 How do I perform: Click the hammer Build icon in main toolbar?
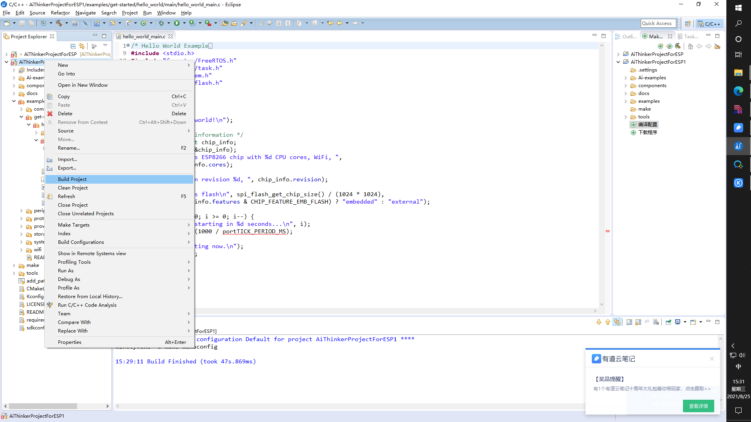[x=59, y=23]
